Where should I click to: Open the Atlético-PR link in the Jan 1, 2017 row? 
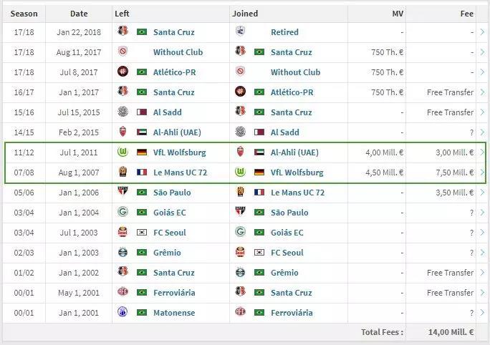[292, 92]
